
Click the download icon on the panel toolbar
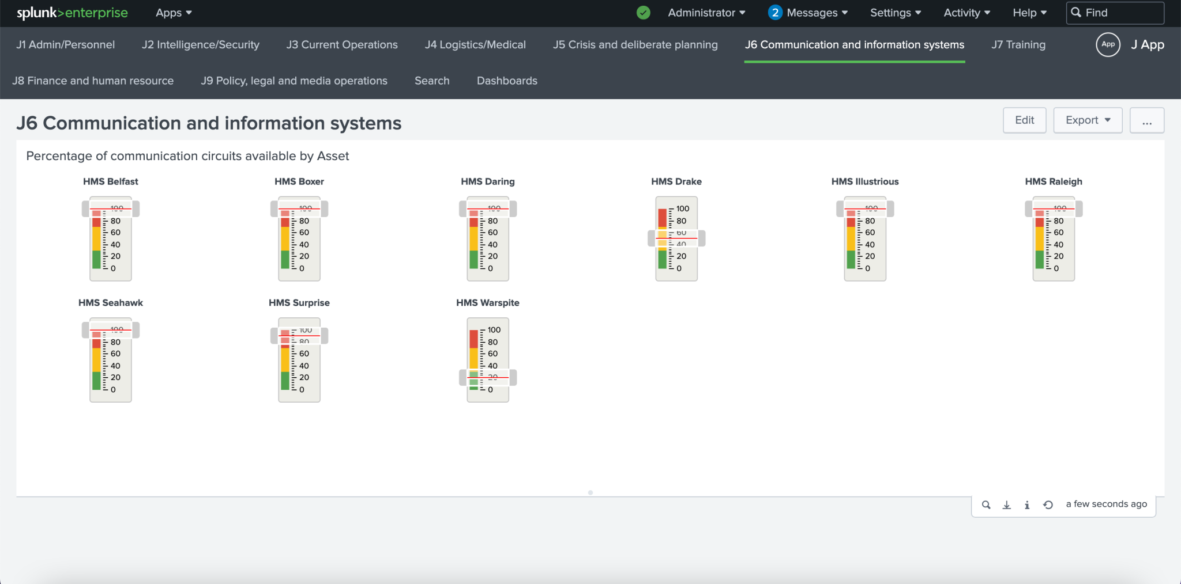click(x=1007, y=504)
